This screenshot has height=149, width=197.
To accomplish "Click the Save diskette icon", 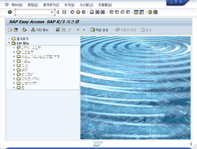I will 64,12.
